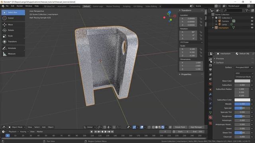Lock the Rotation X field
This screenshot has width=255, height=143.
(x=201, y=32)
